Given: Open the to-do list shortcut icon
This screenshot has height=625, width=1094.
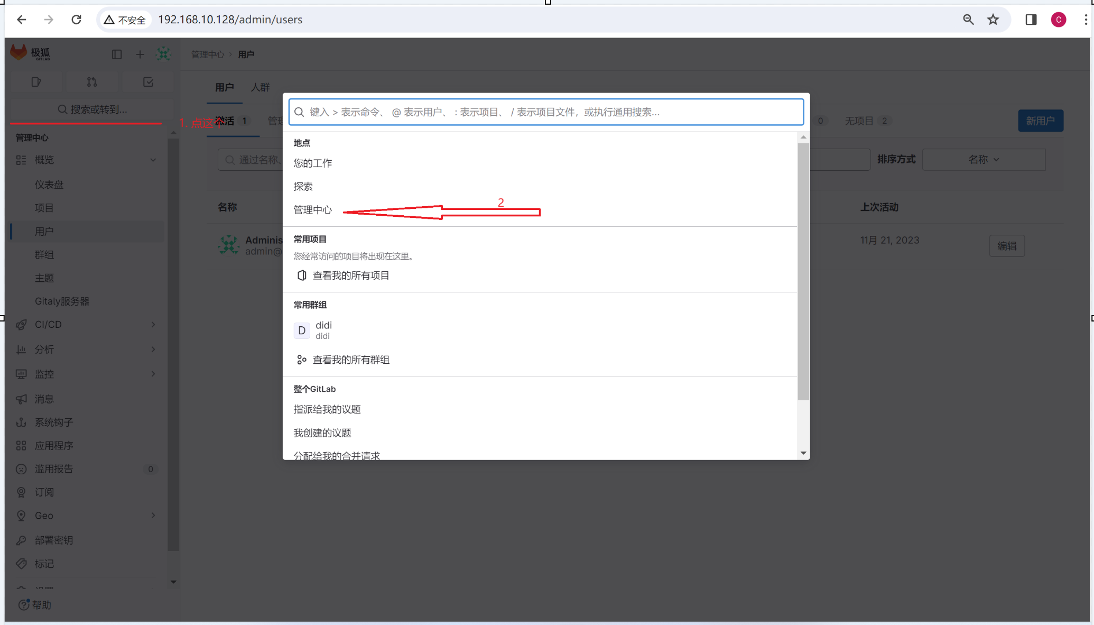Looking at the screenshot, I should [x=149, y=82].
